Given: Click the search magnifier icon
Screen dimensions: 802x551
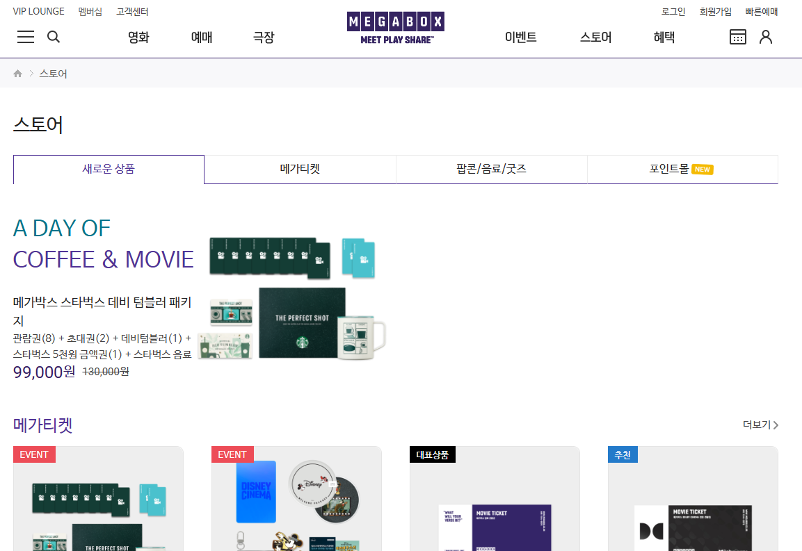Looking at the screenshot, I should pos(54,37).
